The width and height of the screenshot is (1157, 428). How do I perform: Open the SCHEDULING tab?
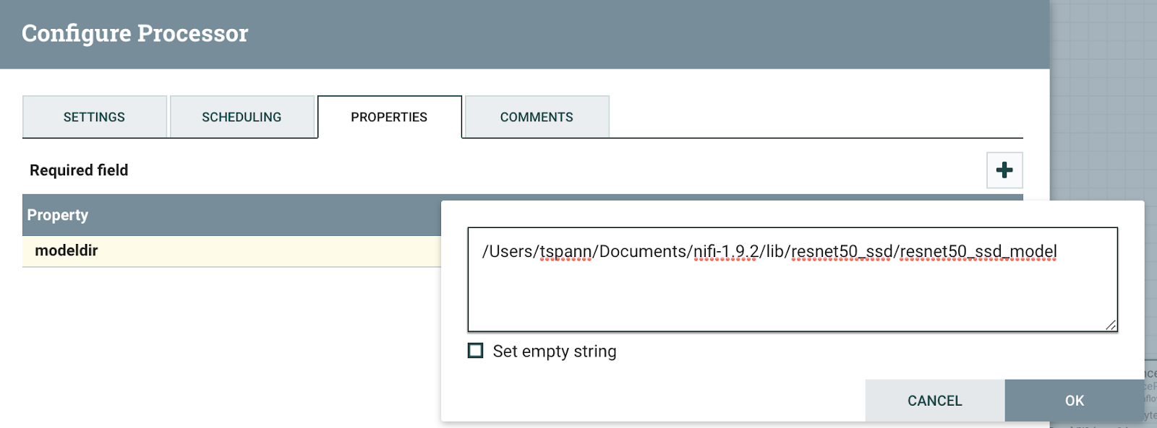click(x=242, y=117)
